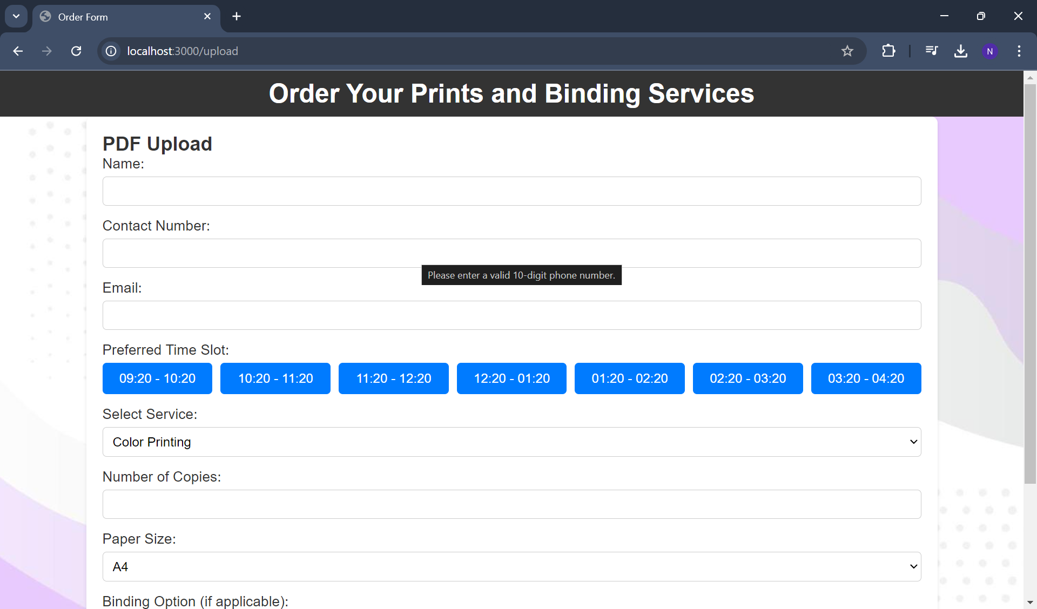Viewport: 1037px width, 609px height.
Task: Open the tab search chevron
Action: point(16,16)
